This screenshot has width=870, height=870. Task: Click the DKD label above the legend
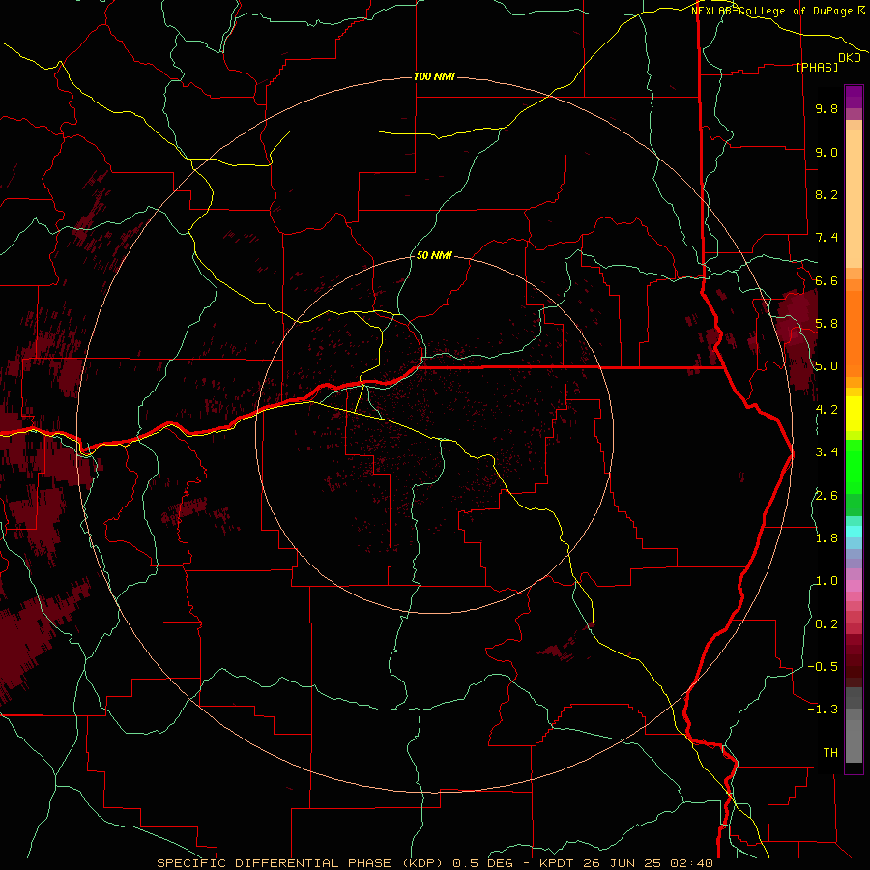coord(850,58)
